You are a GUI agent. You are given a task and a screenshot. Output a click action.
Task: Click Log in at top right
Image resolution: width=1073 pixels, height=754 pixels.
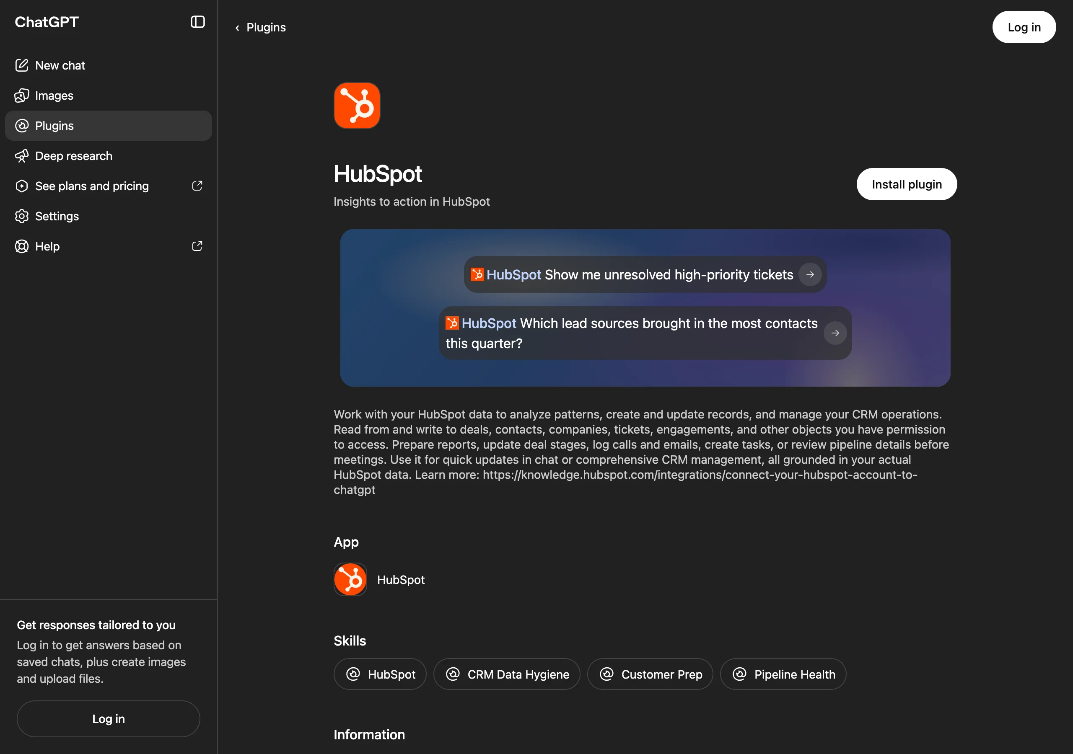pos(1024,27)
